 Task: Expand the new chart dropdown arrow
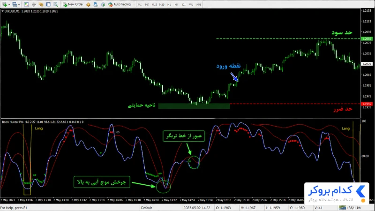pyautogui.click(x=9, y=5)
